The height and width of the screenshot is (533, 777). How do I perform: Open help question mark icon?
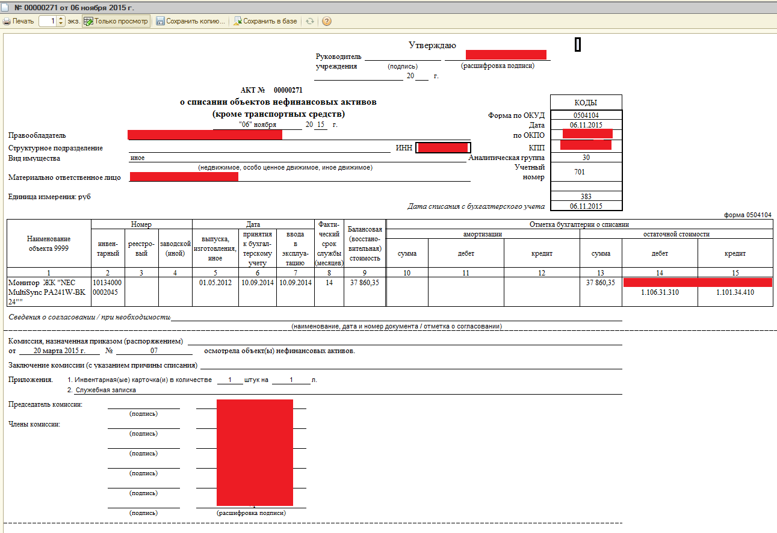(327, 21)
